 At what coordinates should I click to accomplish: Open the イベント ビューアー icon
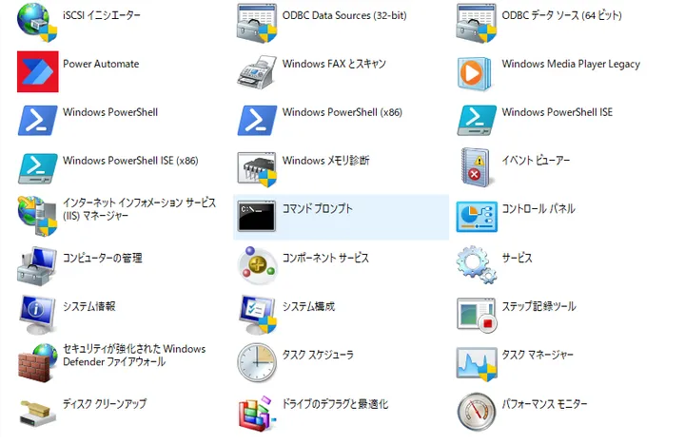pyautogui.click(x=476, y=167)
